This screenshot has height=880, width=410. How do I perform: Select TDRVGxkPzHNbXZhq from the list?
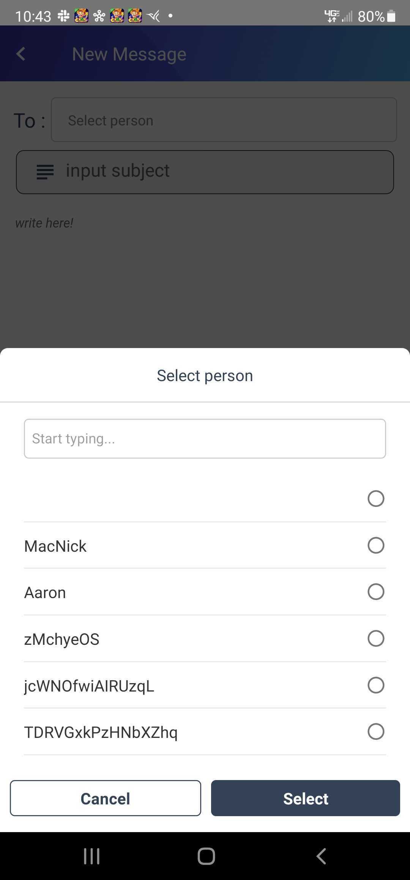coord(375,731)
